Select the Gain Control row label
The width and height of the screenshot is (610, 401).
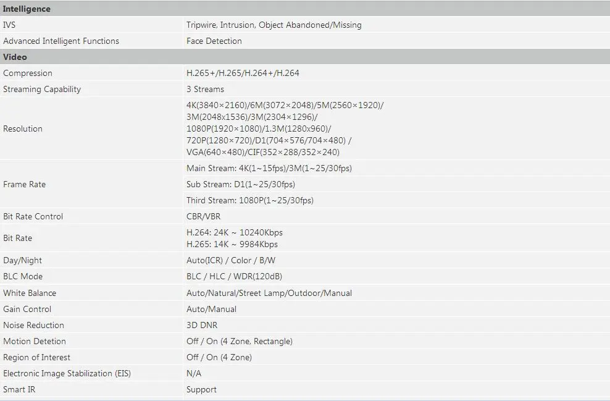click(x=27, y=309)
